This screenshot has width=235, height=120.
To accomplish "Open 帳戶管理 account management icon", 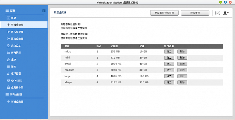I will pos(8,74).
